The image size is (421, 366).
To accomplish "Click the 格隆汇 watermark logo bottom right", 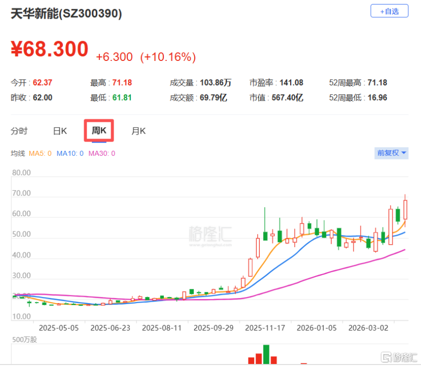I will 400,357.
